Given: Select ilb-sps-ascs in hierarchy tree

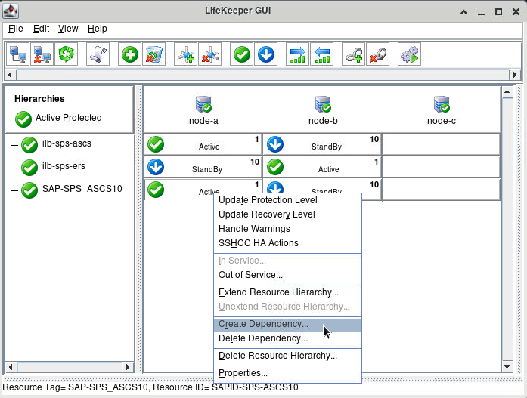Looking at the screenshot, I should click(x=67, y=143).
